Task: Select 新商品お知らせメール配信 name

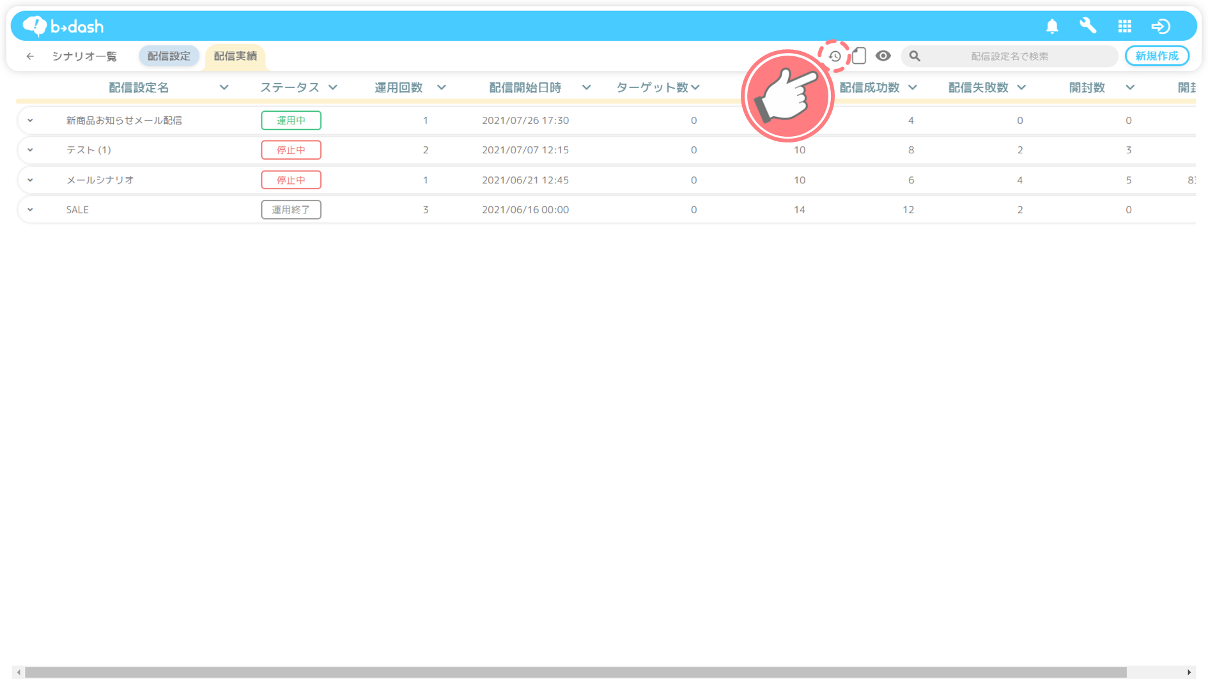Action: [x=124, y=120]
